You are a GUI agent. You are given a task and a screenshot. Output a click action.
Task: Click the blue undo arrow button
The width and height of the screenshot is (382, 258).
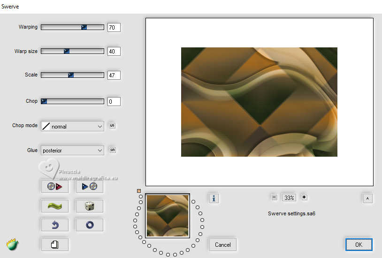point(54,225)
